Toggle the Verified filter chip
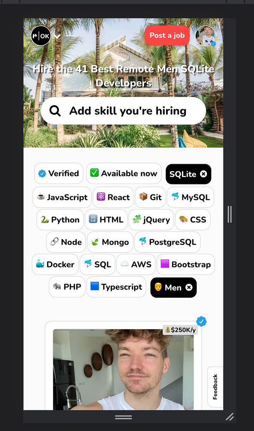This screenshot has width=254, height=431. pyautogui.click(x=59, y=173)
